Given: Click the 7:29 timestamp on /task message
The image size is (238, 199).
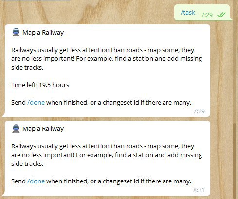Looking at the screenshot, I should pos(207,15).
